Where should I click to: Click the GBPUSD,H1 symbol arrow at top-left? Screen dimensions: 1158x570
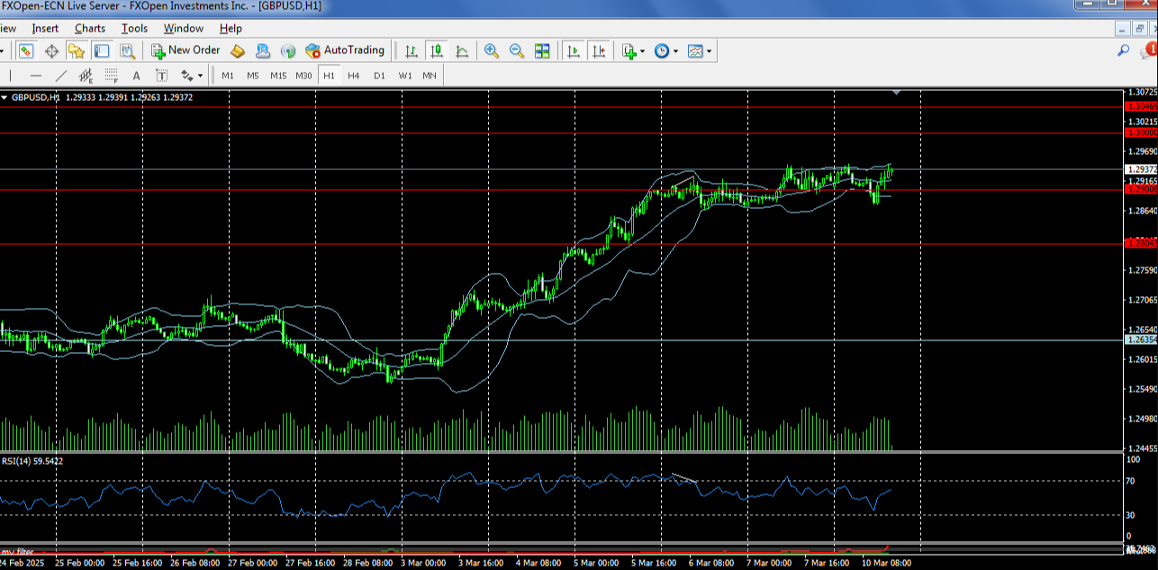click(5, 97)
